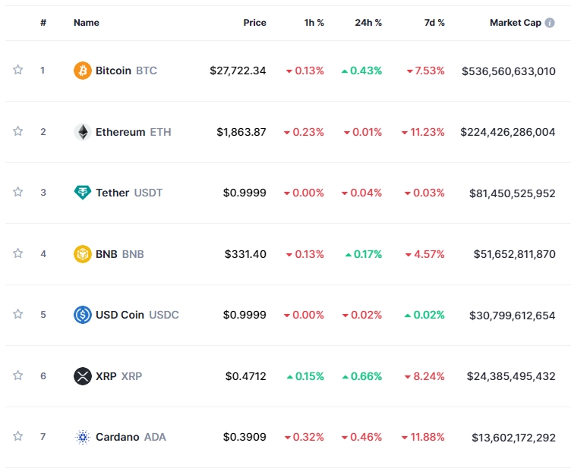Screen dimensions: 571x468
Task: Click the Ethereum diamond logo icon
Action: coord(82,132)
